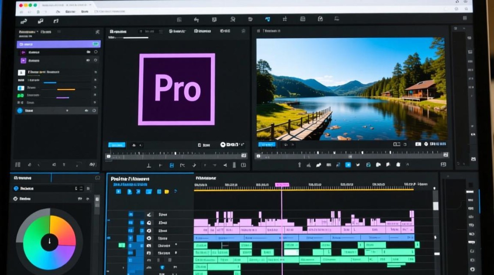
Task: Click first icon in source monitor transport row
Action: tap(149, 165)
